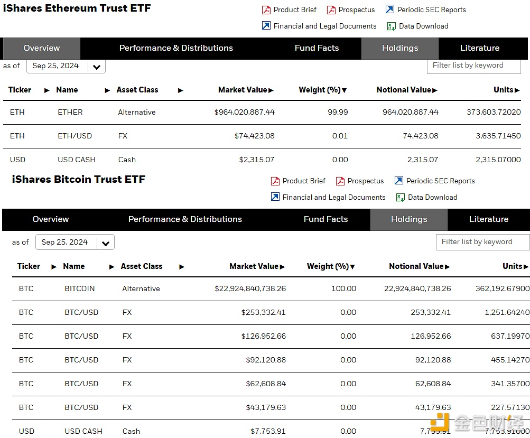Select Ethereum Fund Facts tab
Screen dimensions: 530x438
317,48
